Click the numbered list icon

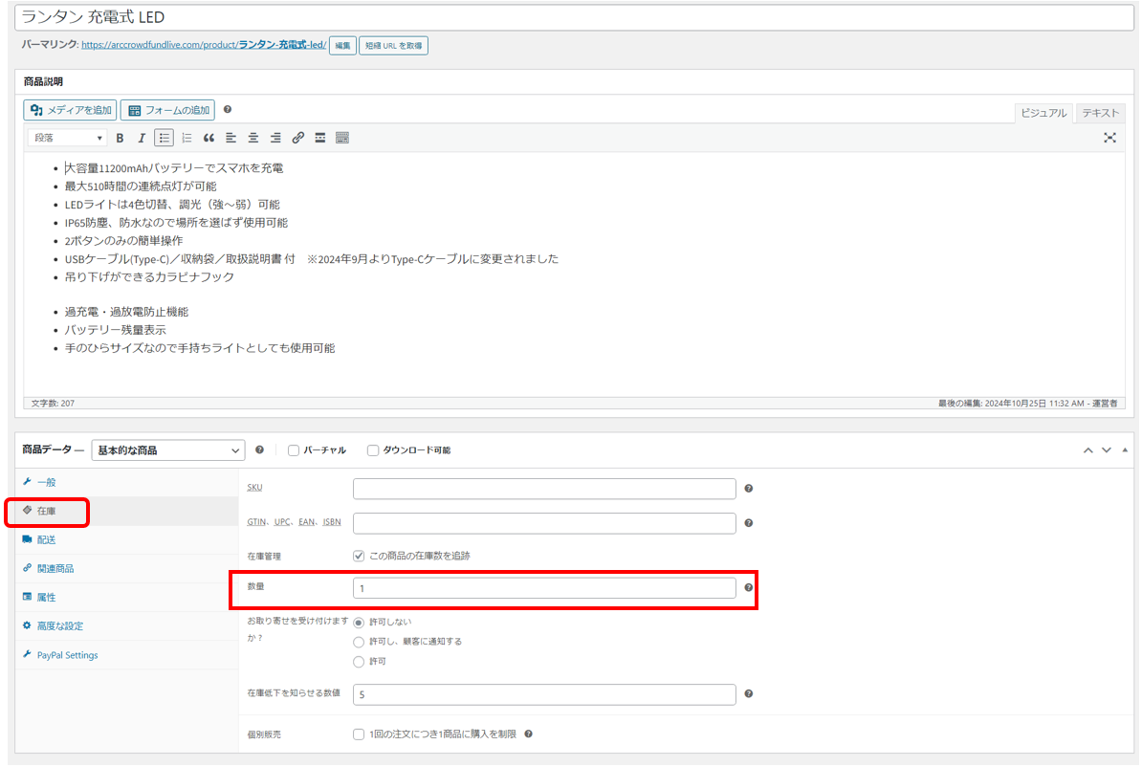point(187,138)
